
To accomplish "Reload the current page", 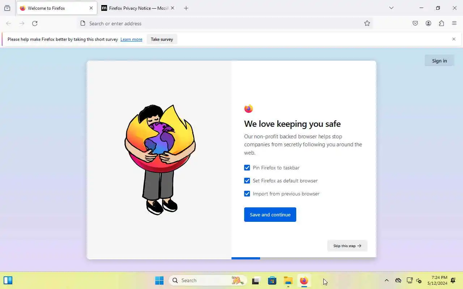I will (35, 23).
